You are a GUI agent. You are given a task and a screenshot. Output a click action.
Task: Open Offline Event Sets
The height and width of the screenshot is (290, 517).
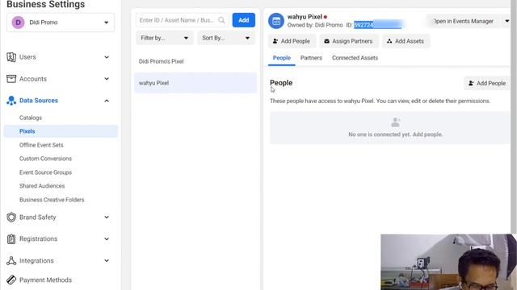(x=41, y=145)
